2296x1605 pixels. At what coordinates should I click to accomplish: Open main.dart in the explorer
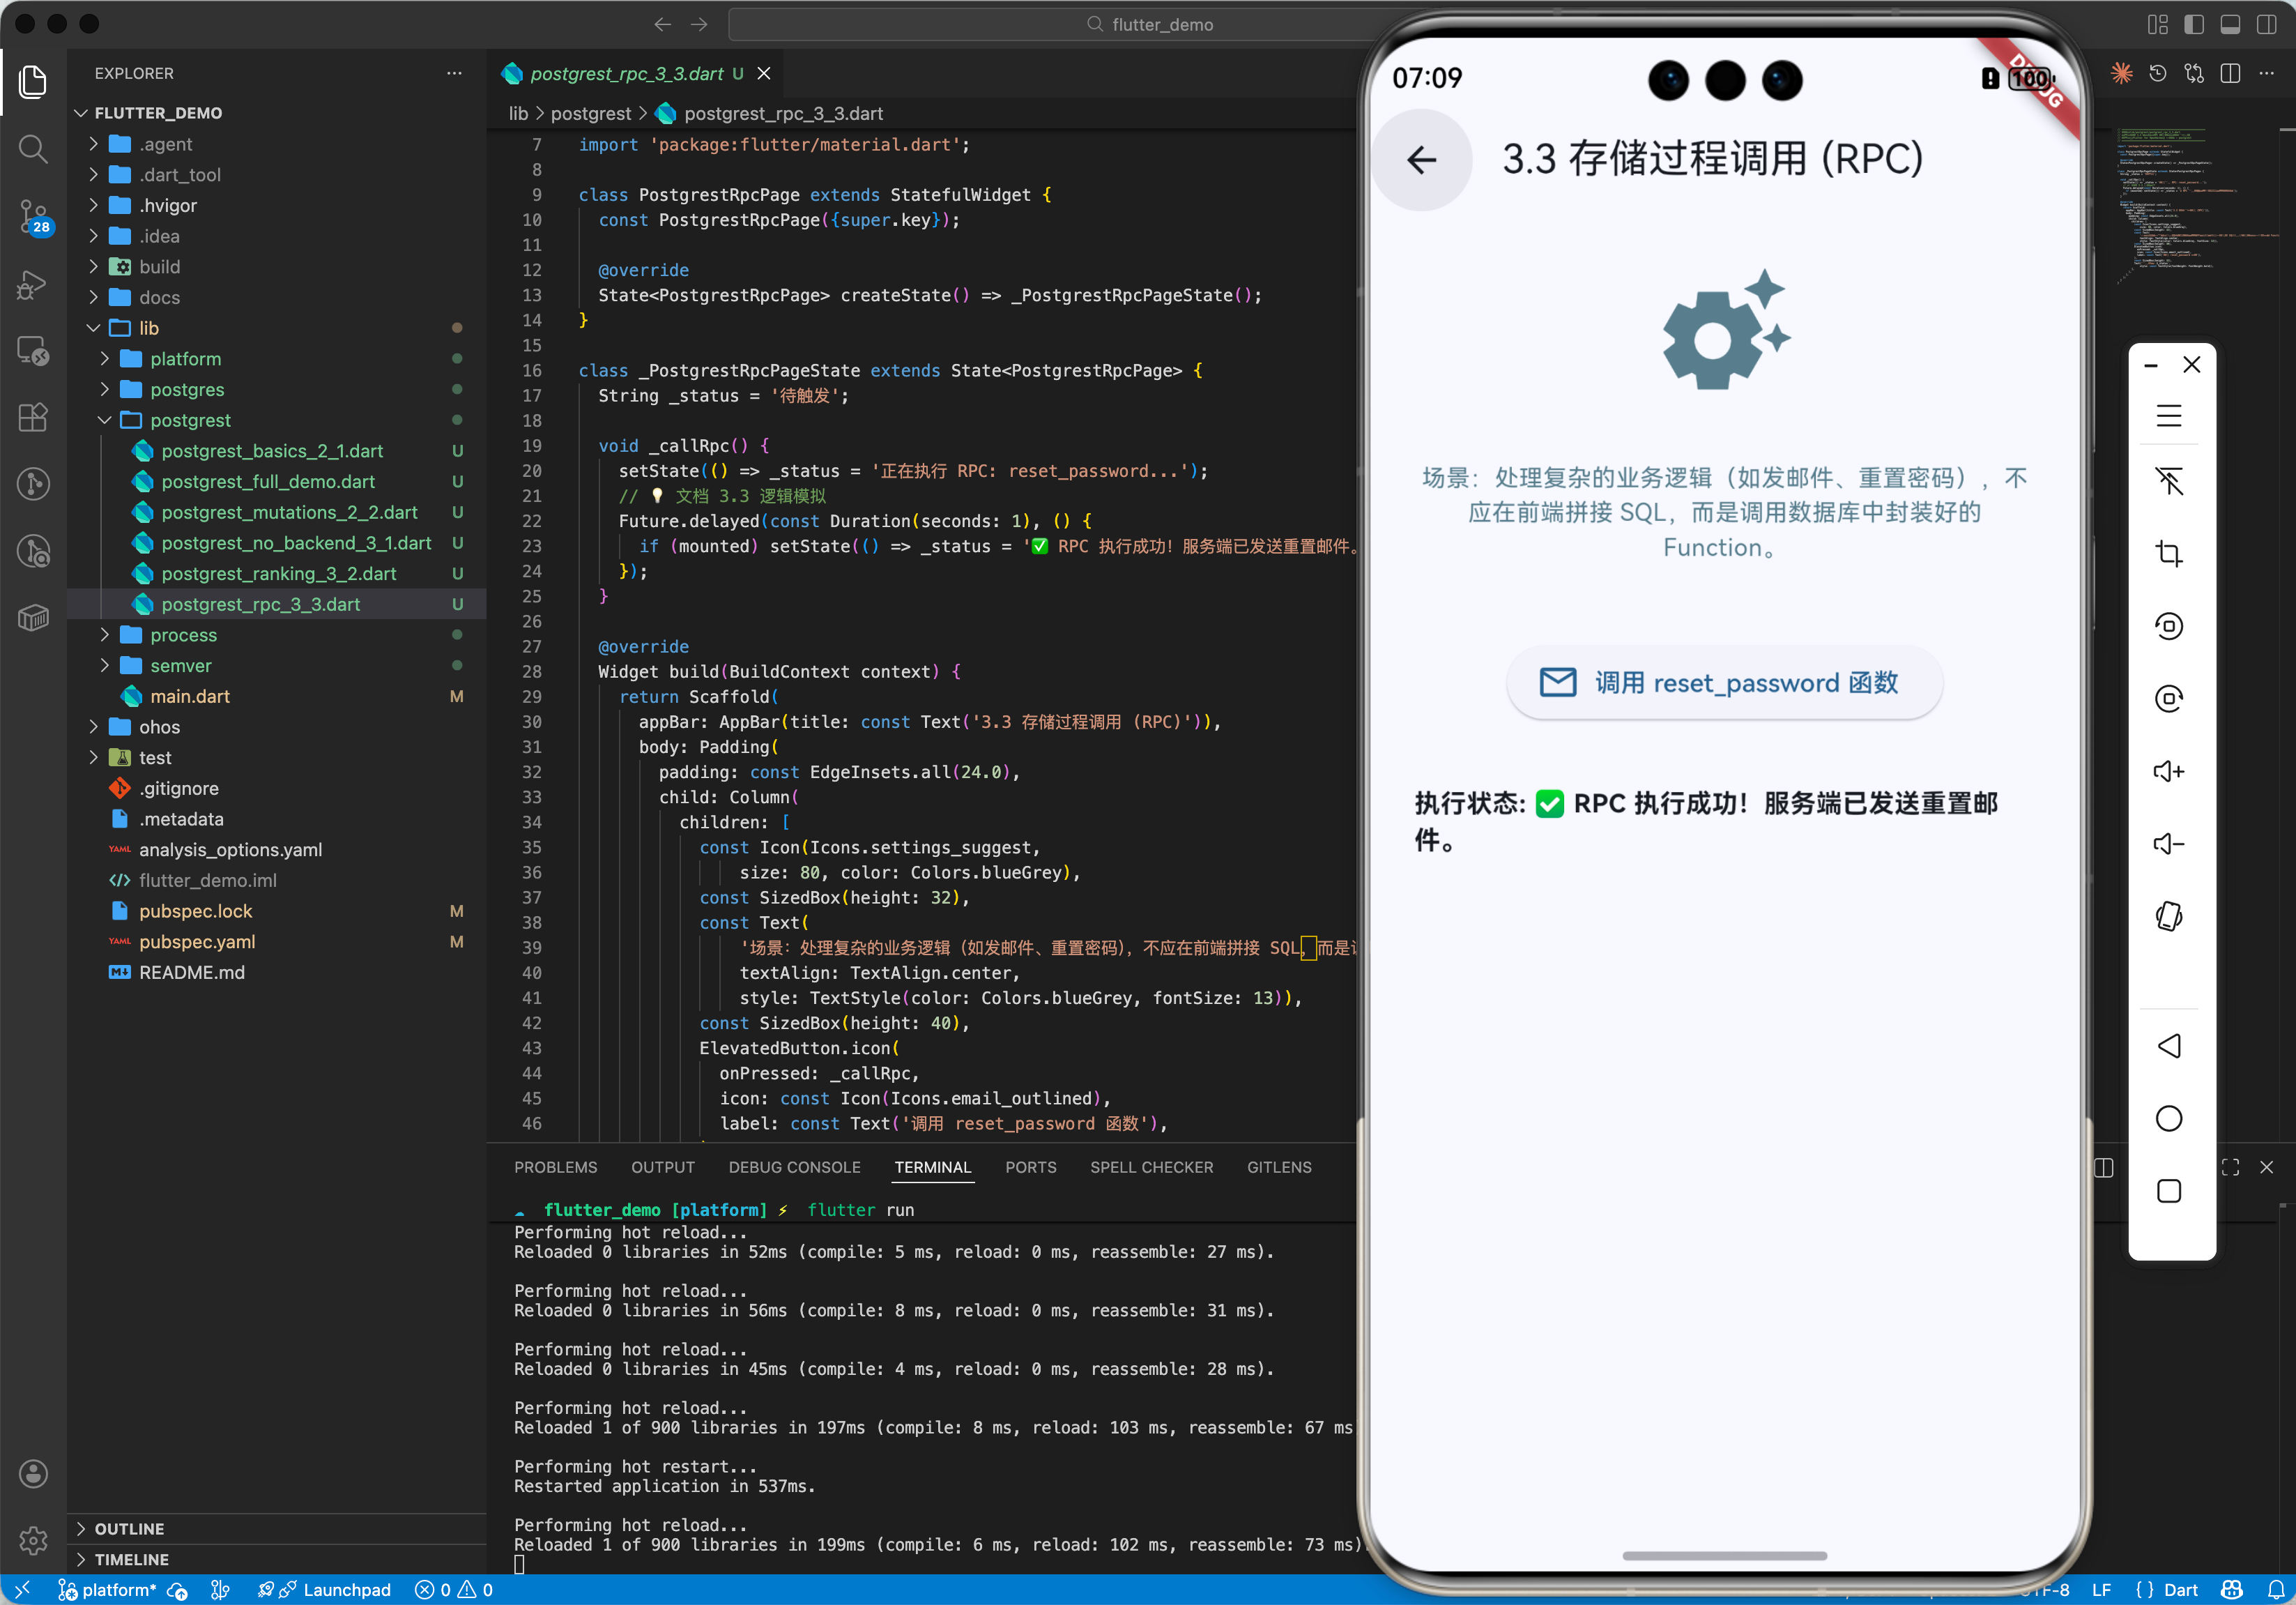coord(190,696)
